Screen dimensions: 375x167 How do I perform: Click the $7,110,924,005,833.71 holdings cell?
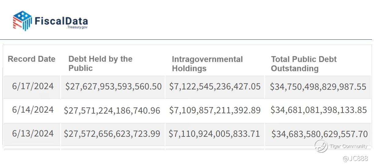[x=214, y=134]
